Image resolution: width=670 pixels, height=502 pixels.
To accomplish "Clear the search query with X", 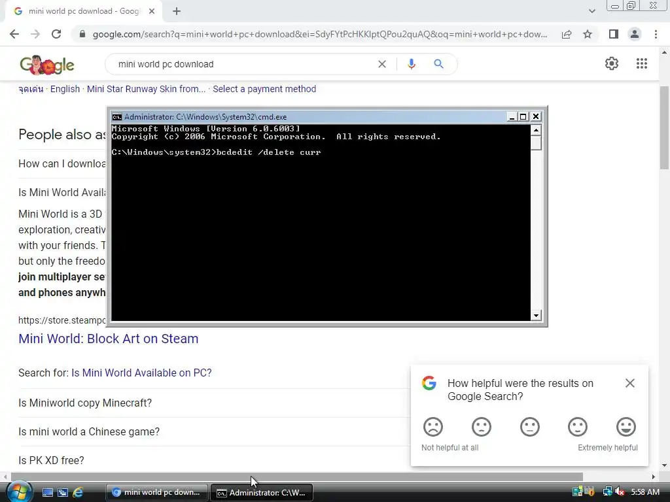I will (382, 64).
